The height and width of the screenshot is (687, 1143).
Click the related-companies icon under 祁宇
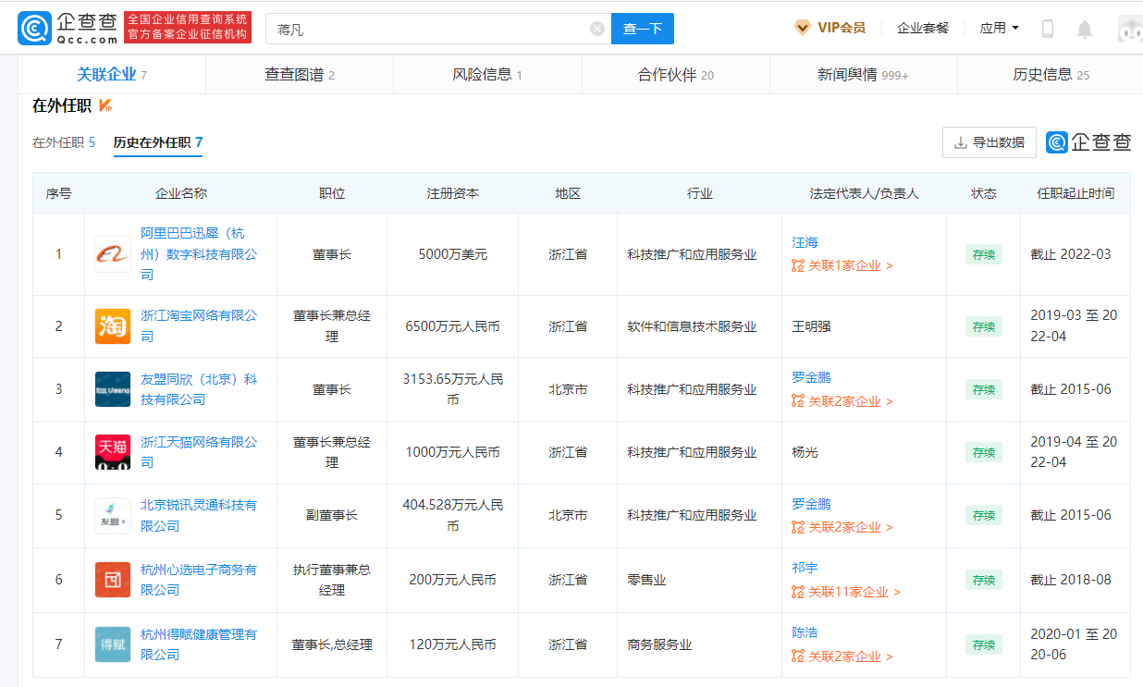(x=798, y=592)
